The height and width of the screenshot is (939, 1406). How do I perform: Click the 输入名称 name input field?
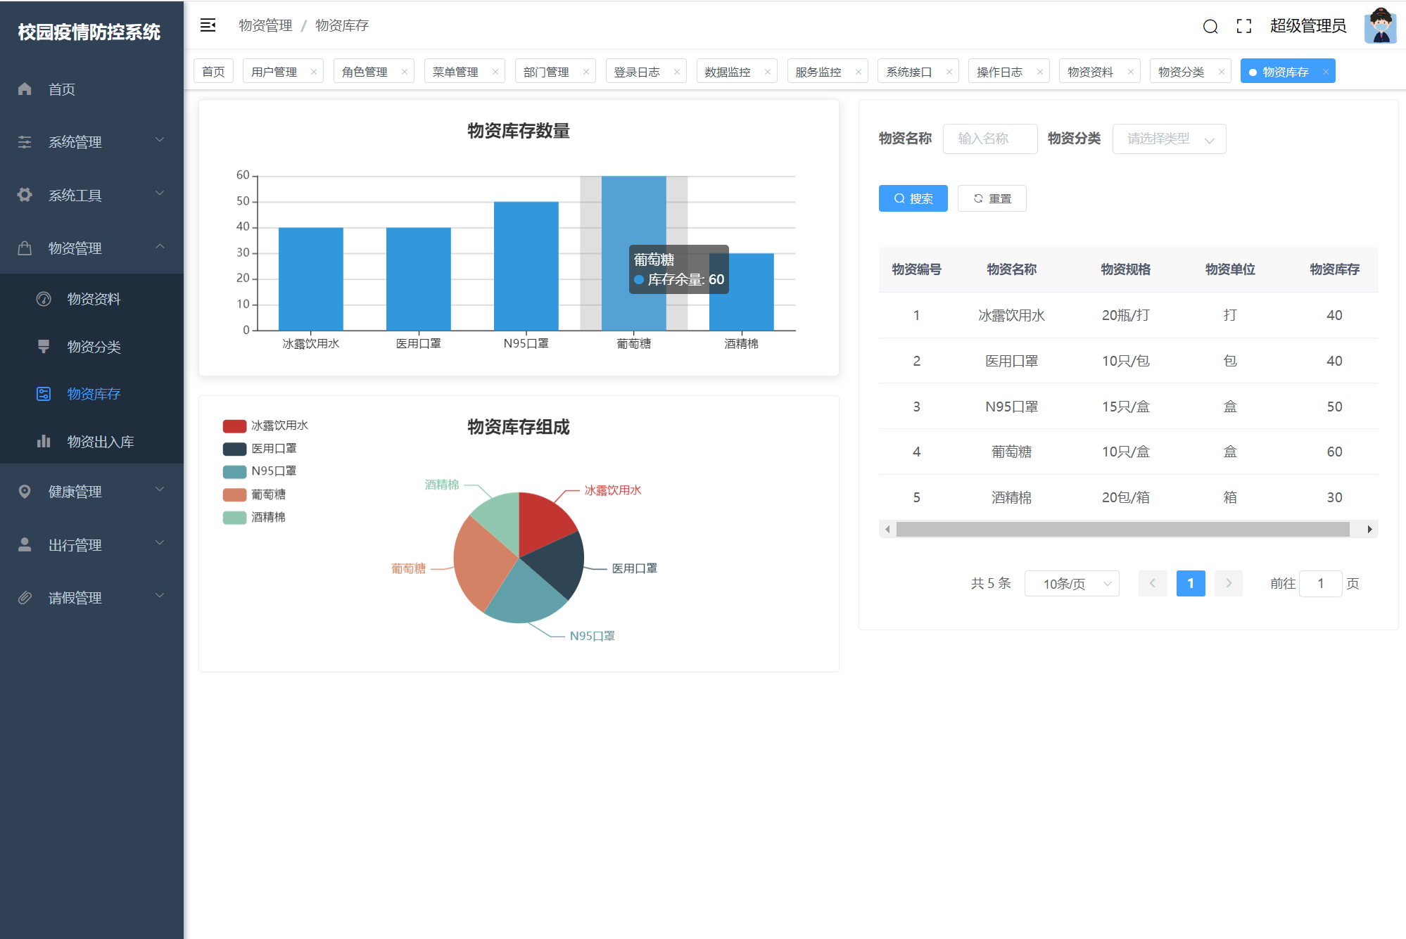click(x=989, y=139)
